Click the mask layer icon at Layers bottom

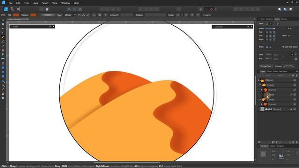tap(273, 142)
